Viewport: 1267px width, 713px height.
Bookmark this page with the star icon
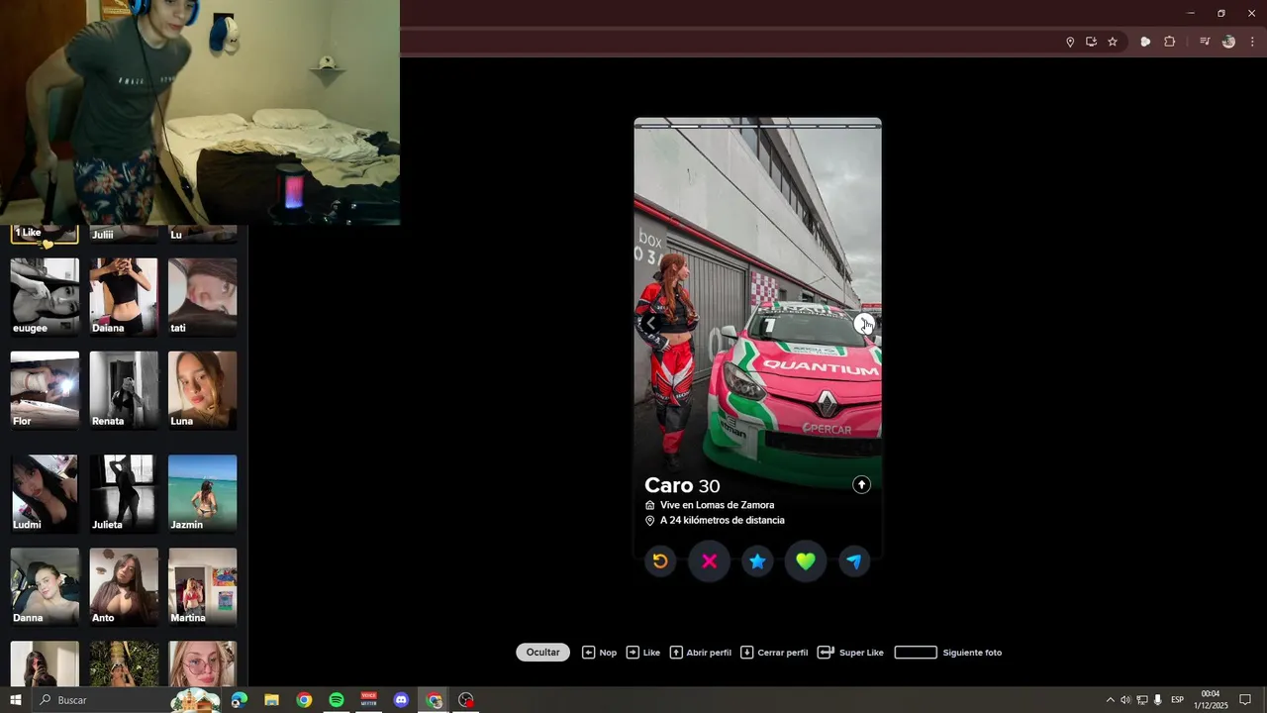(1113, 42)
